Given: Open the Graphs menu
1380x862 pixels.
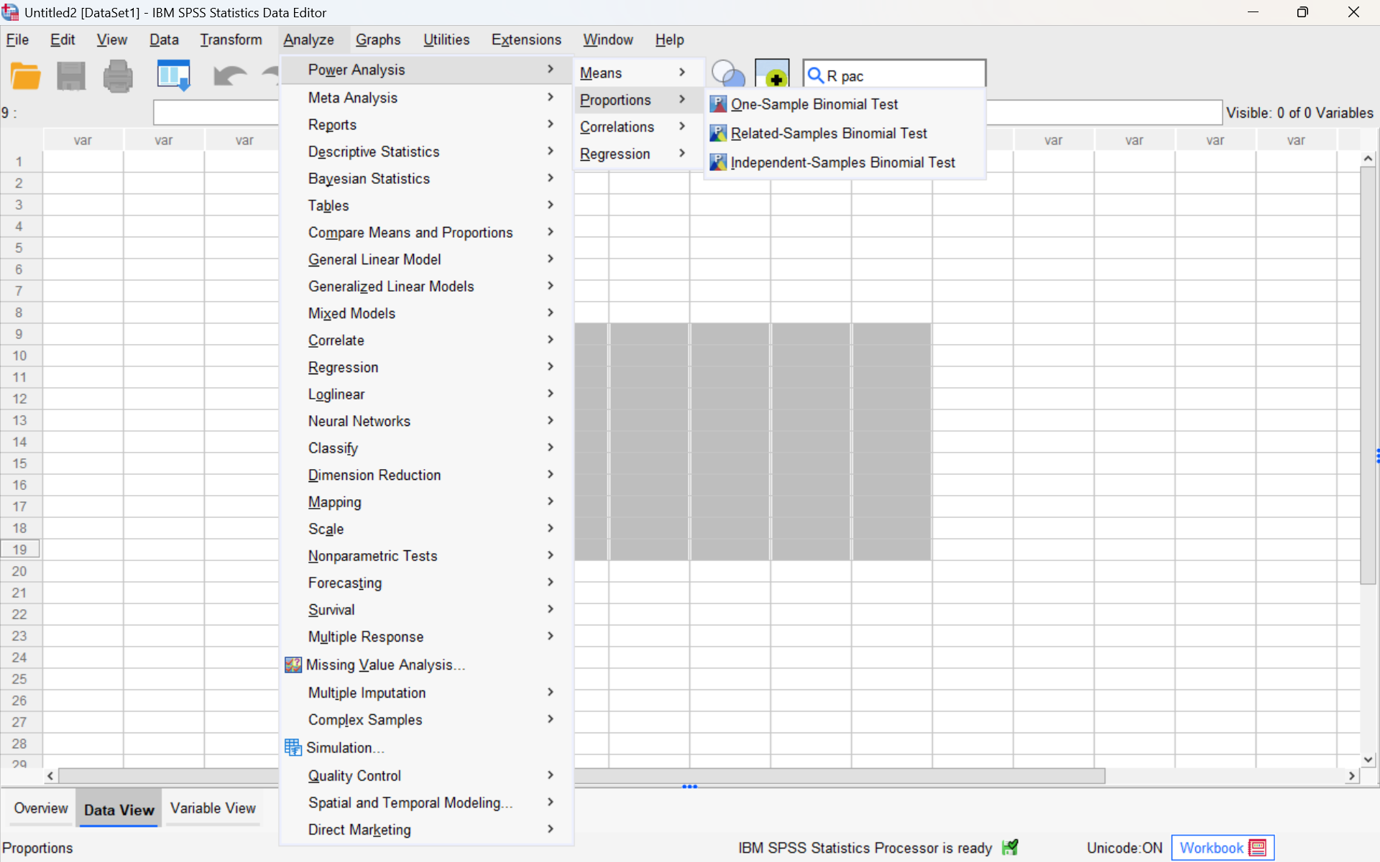Looking at the screenshot, I should tap(378, 40).
